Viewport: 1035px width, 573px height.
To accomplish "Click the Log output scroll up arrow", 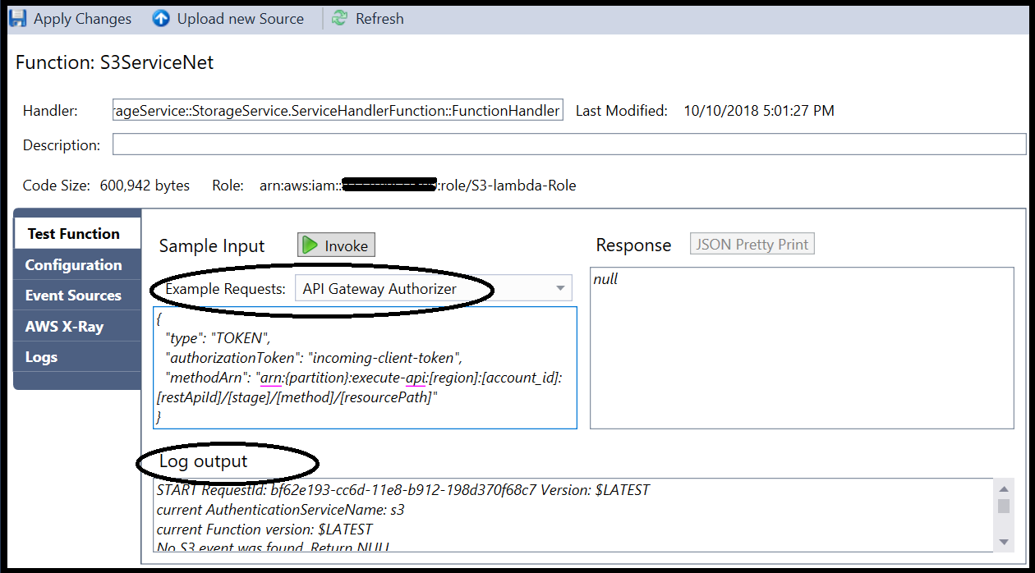I will click(1004, 488).
